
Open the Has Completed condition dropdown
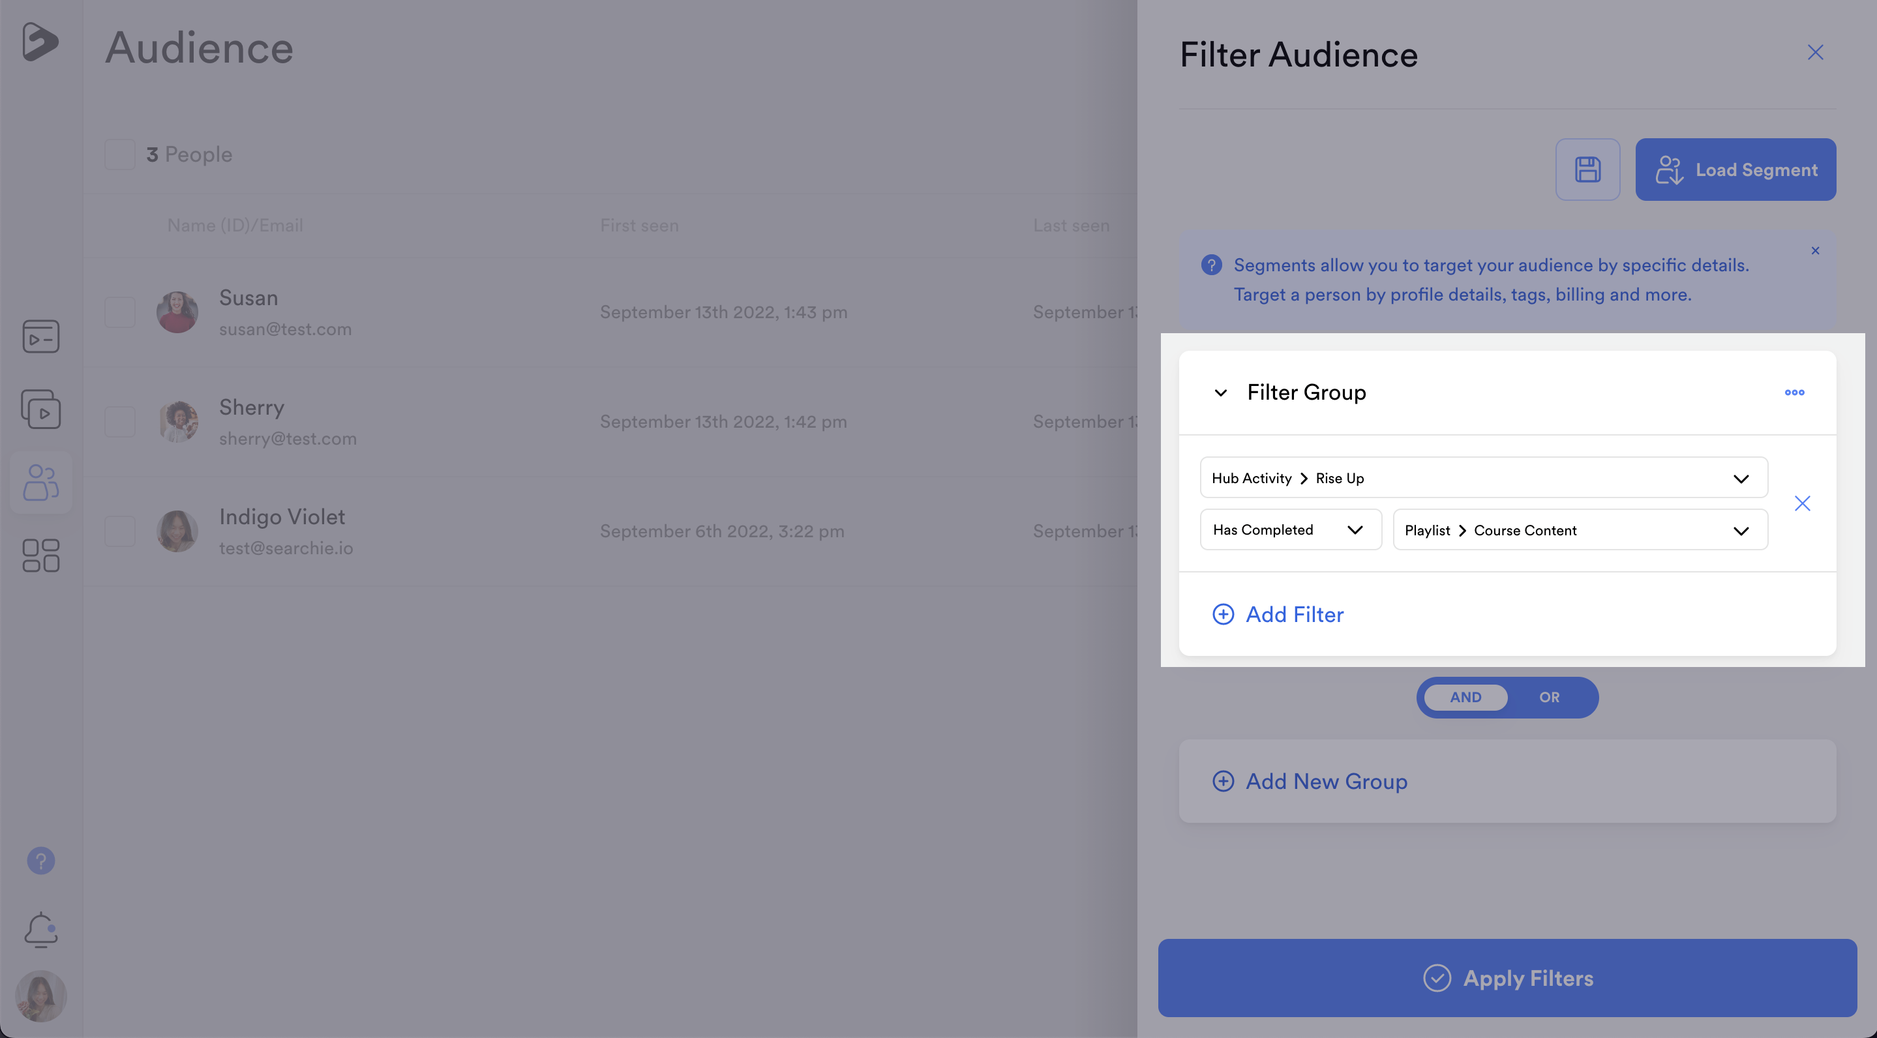pyautogui.click(x=1290, y=529)
